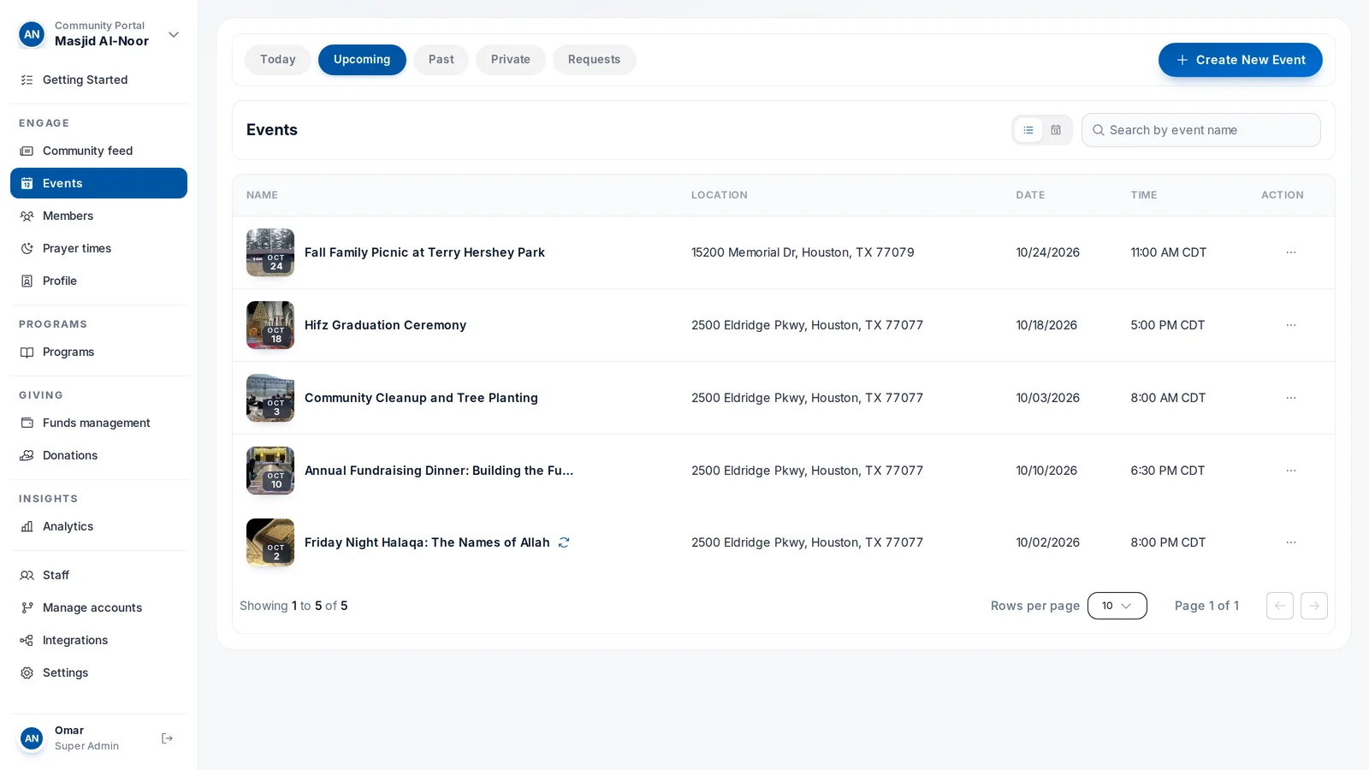The image size is (1369, 770).
Task: Switch to the Past events tab
Action: (442, 60)
